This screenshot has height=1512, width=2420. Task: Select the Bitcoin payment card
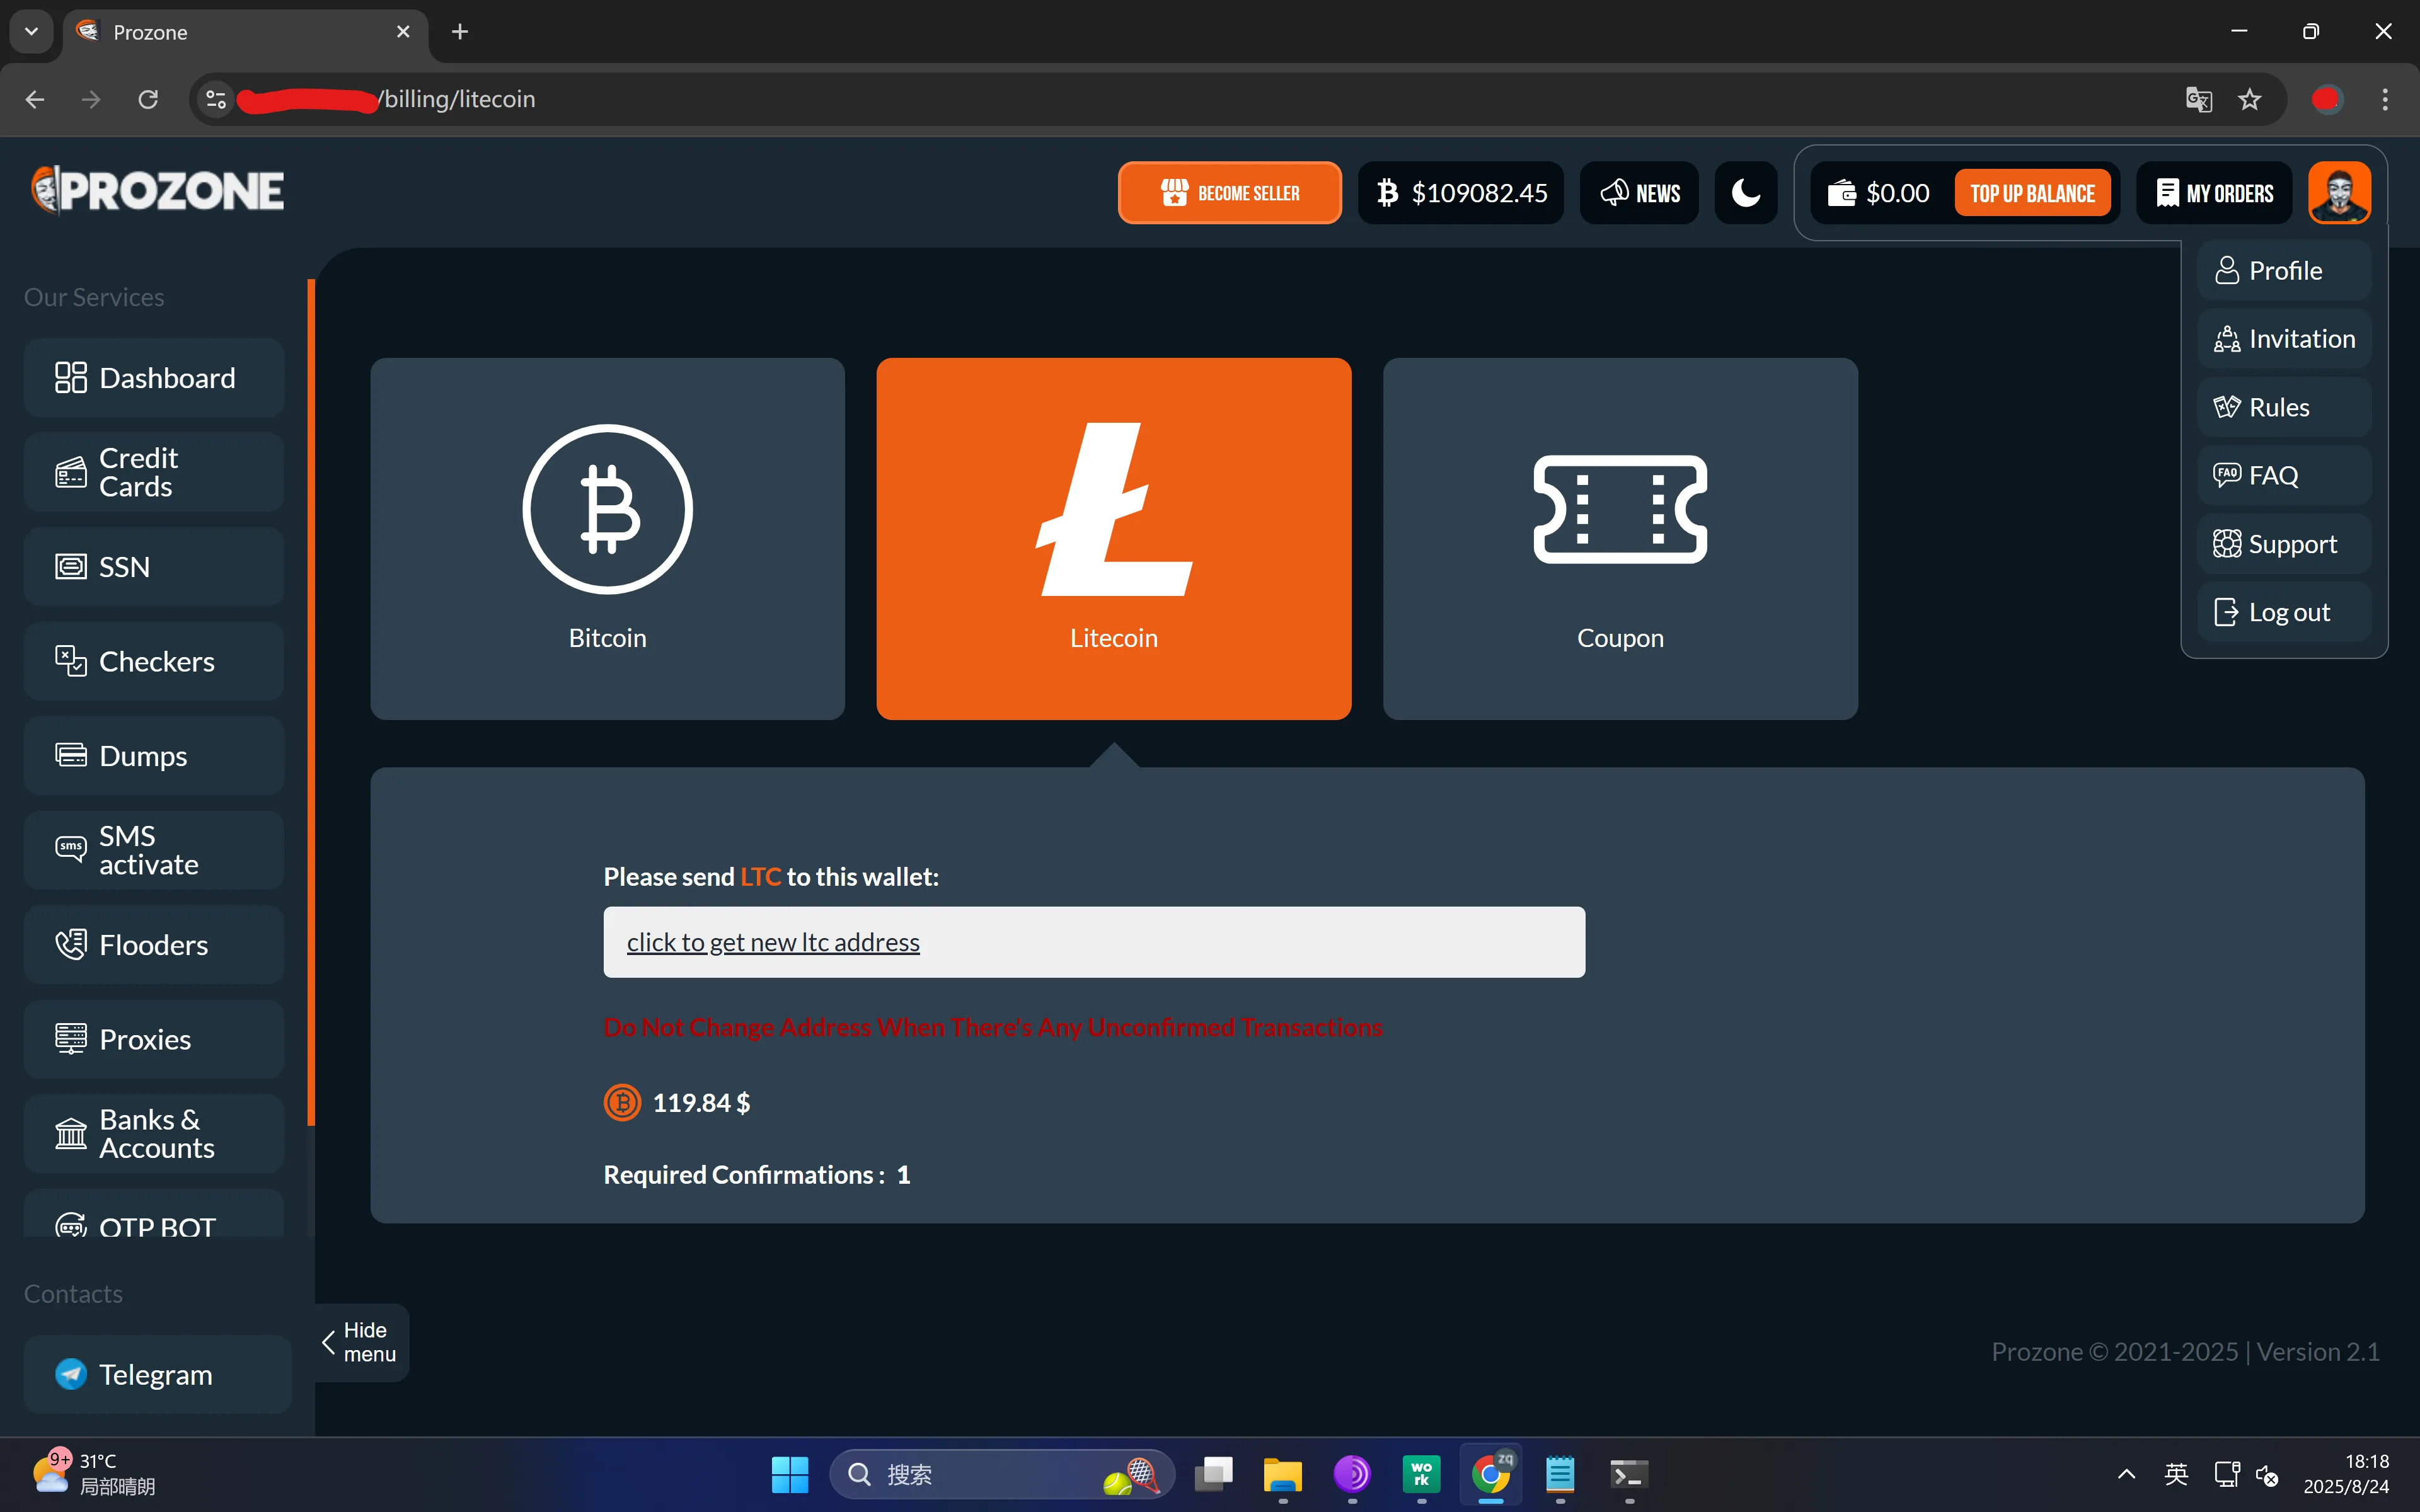coord(607,538)
